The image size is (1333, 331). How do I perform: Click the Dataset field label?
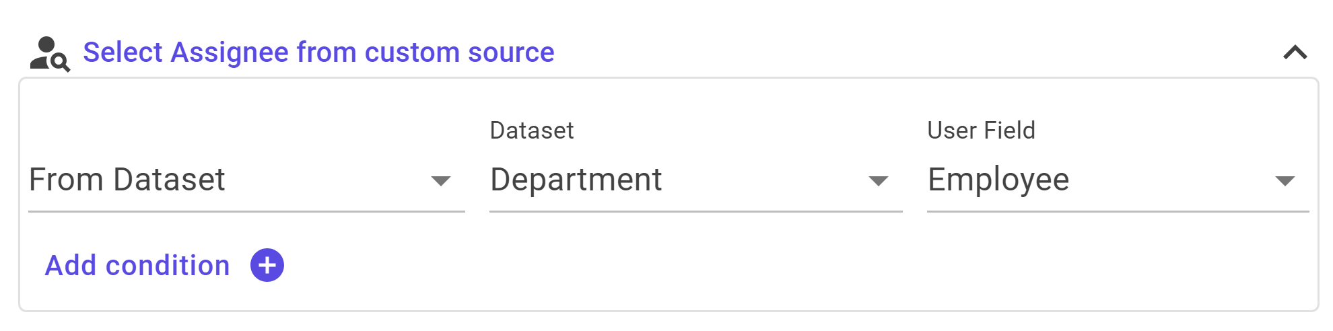(x=532, y=131)
